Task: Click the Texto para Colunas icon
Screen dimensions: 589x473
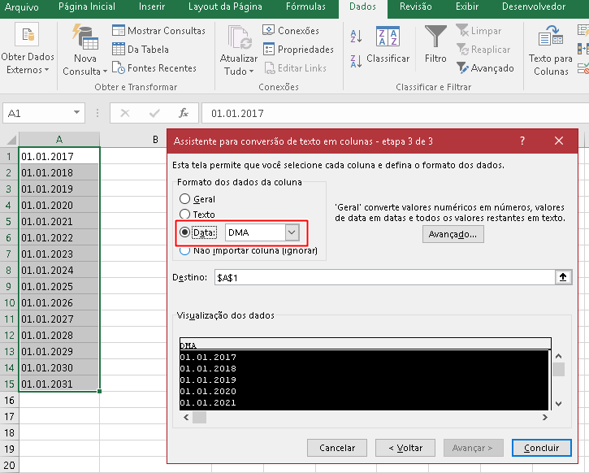Action: 550,35
